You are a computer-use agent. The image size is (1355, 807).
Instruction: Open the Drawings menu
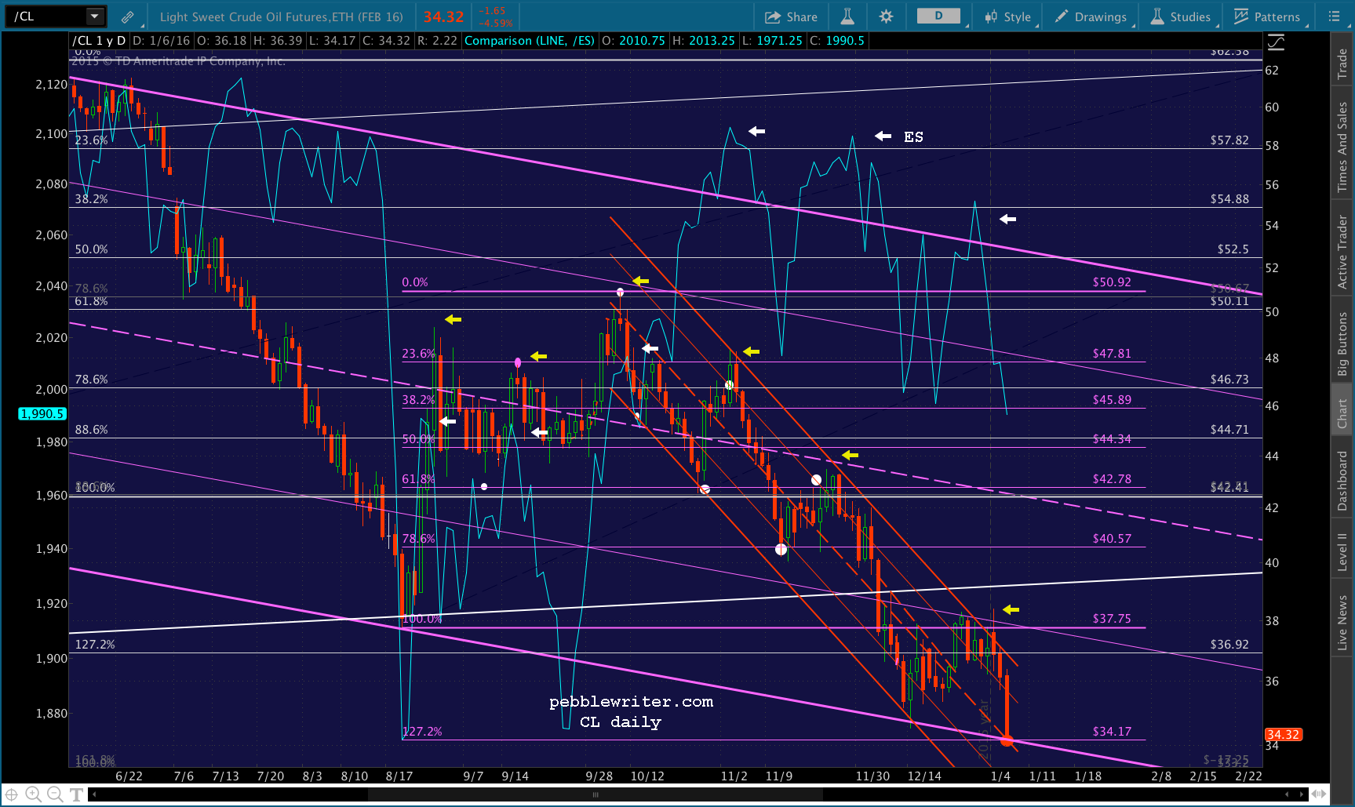tap(1091, 16)
